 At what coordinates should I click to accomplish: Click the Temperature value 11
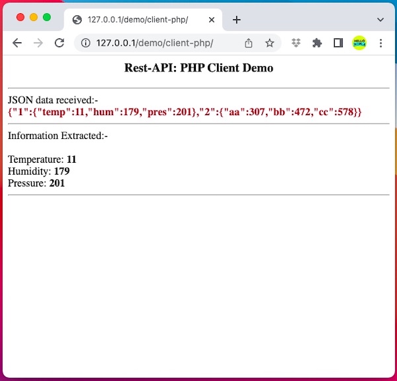pos(71,159)
